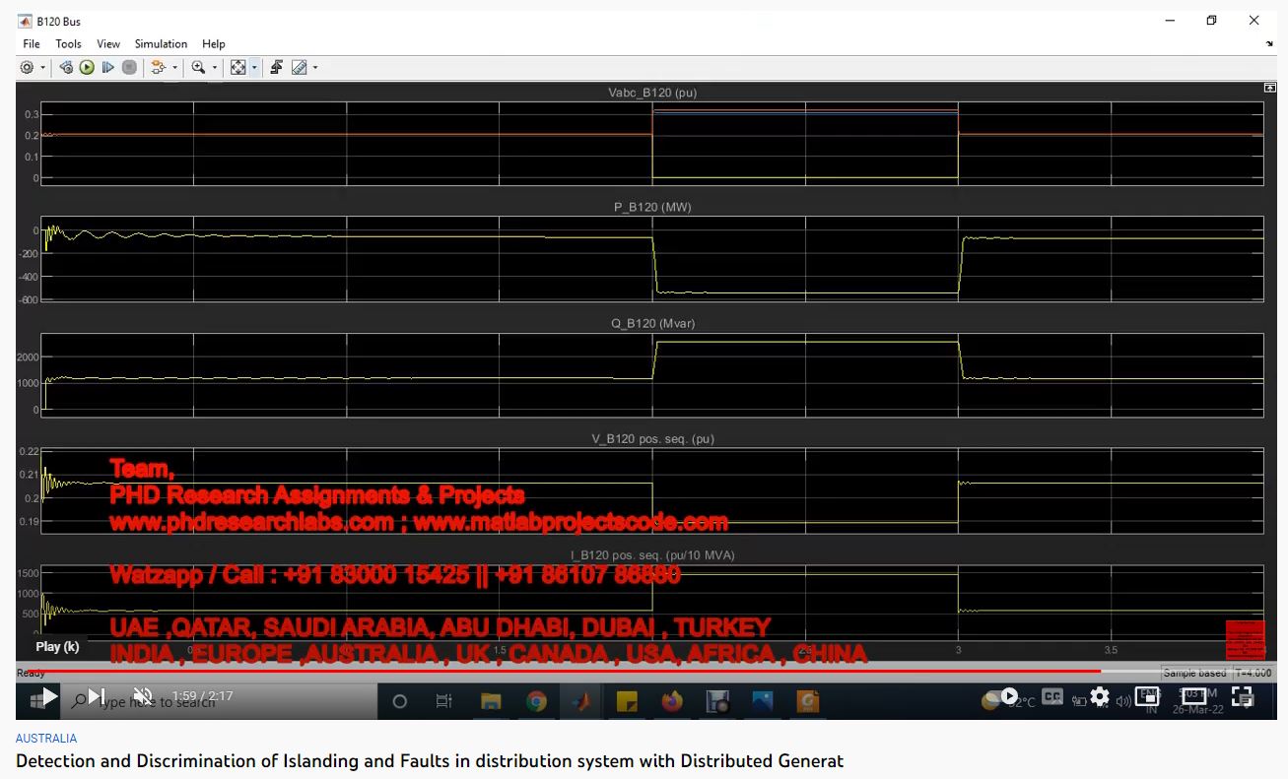The width and height of the screenshot is (1288, 779).
Task: Unmute the video with the speaker icon
Action: [x=143, y=696]
